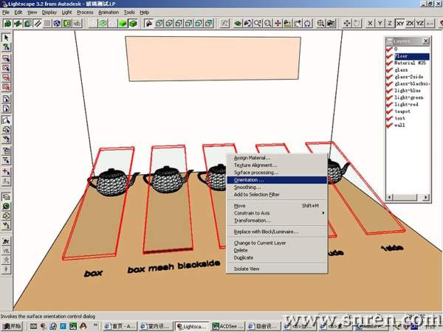Click the diagonal lines wireframe icon
This screenshot has height=332, width=443.
(x=38, y=23)
